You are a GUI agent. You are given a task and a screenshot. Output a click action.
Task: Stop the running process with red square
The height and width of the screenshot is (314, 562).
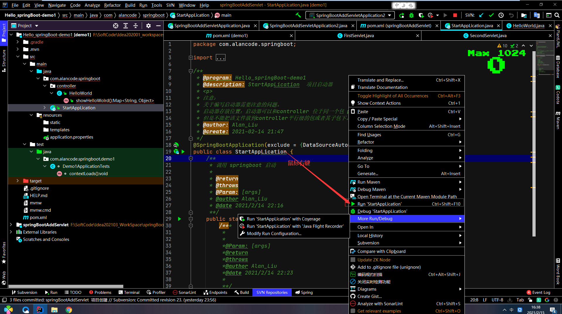[x=455, y=15]
